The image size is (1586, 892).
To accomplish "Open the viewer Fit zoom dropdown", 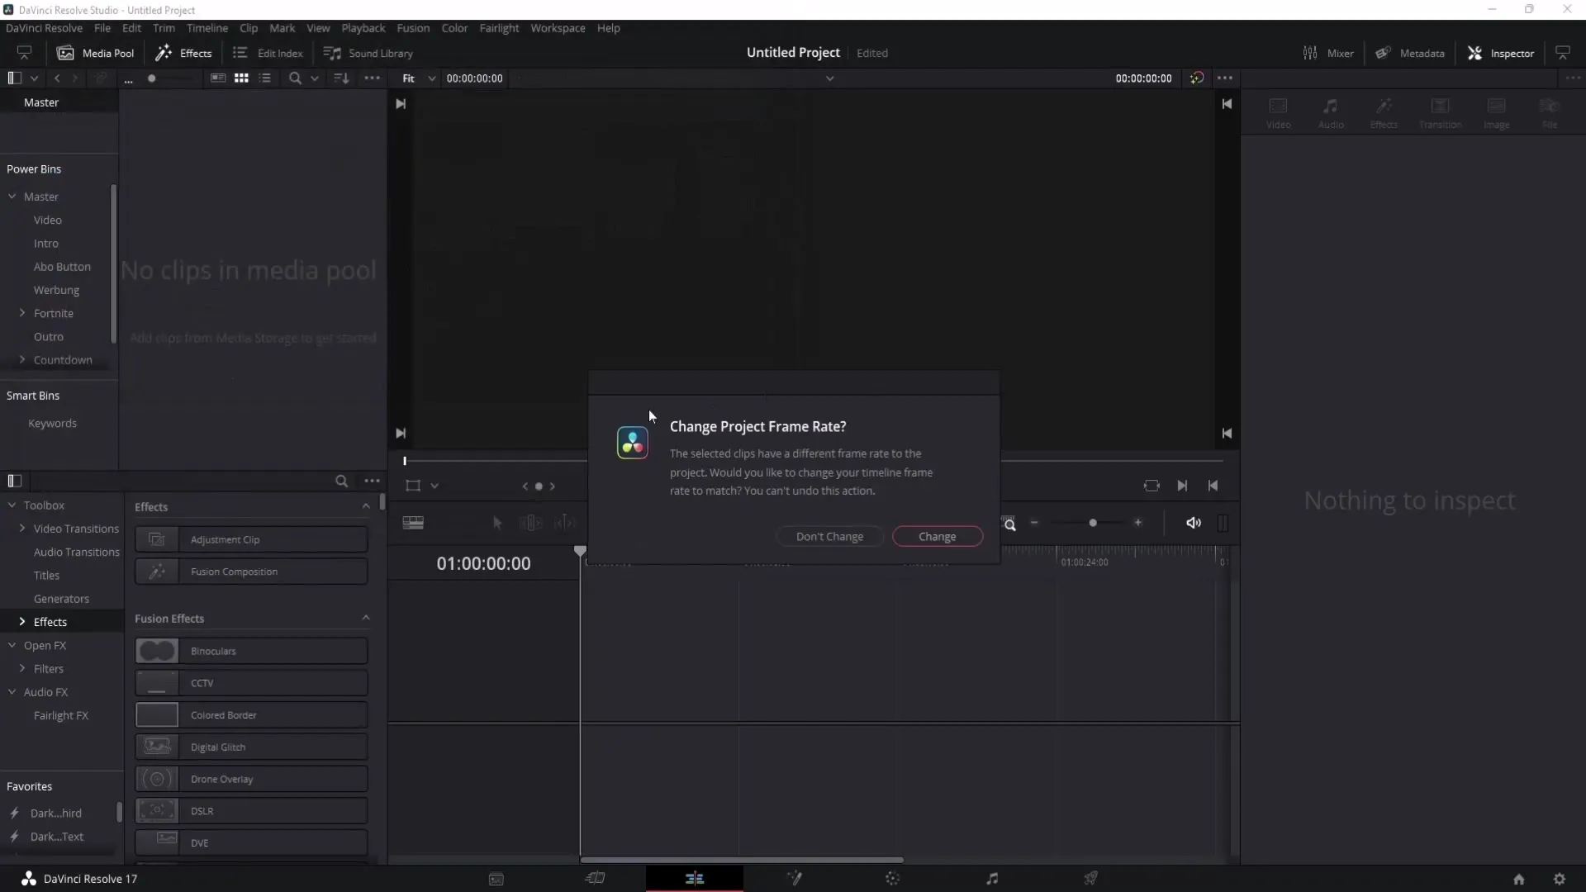I will pyautogui.click(x=418, y=78).
